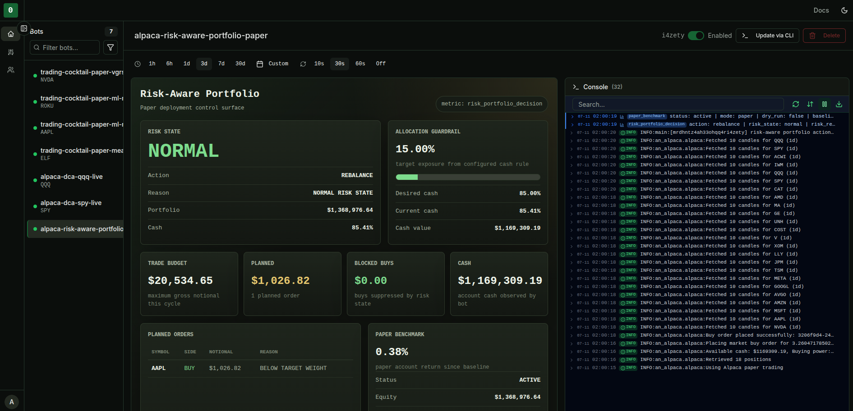Open the trading-cocktail-paper-mea ELF bot

(x=76, y=154)
